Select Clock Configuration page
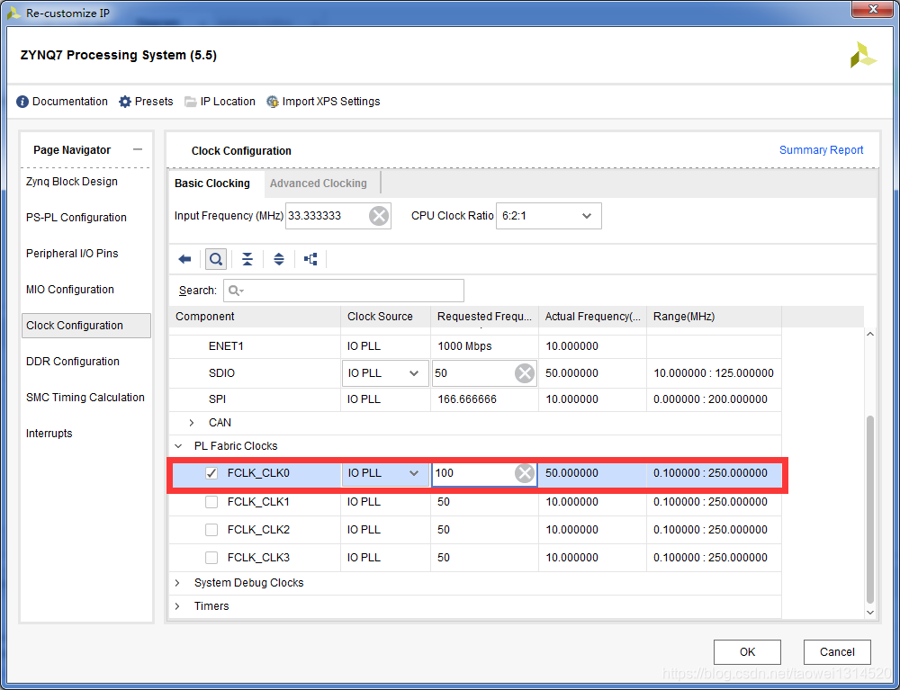 point(86,326)
